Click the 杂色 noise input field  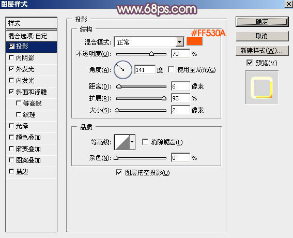pyautogui.click(x=180, y=158)
